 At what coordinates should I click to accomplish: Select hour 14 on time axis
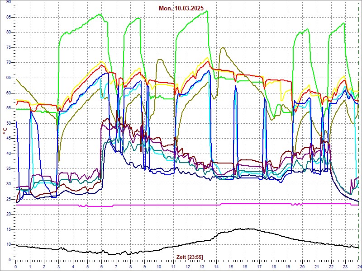click(216, 266)
